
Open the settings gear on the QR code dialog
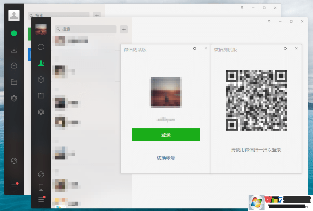pos(285,49)
